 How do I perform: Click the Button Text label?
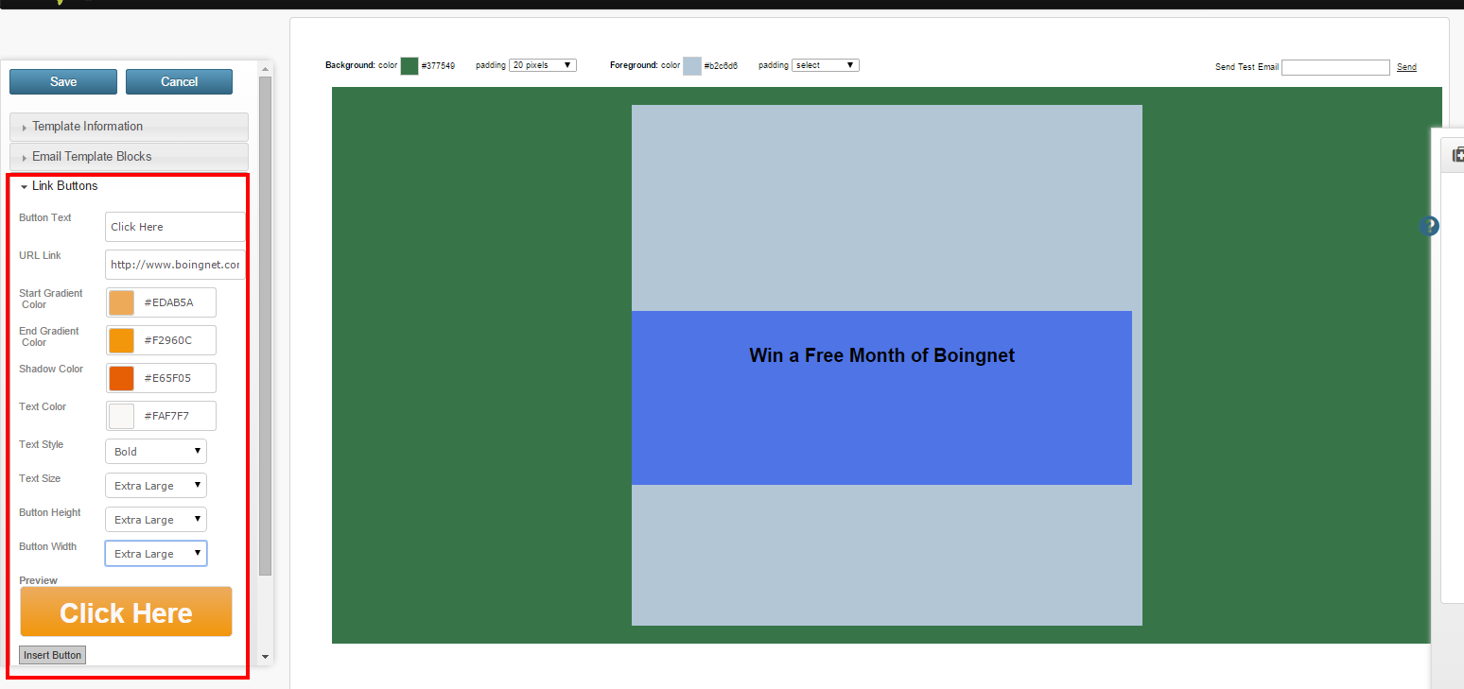pyautogui.click(x=45, y=217)
